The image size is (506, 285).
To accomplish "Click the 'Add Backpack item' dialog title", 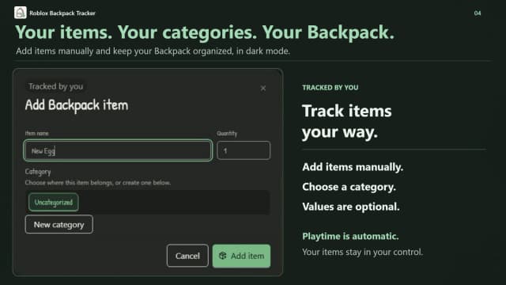I will [x=77, y=105].
